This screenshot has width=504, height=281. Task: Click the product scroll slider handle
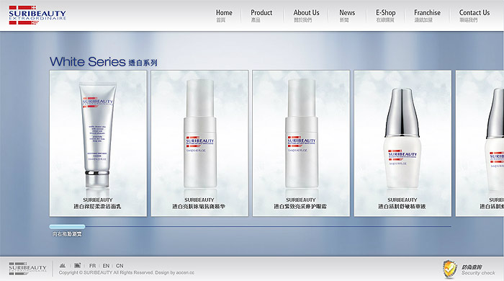coord(67,227)
